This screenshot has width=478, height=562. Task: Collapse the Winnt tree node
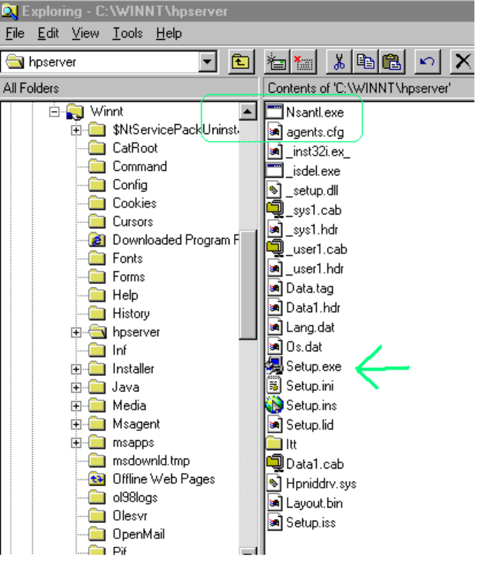pyautogui.click(x=54, y=113)
